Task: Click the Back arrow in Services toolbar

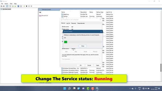Action: coord(2,6)
